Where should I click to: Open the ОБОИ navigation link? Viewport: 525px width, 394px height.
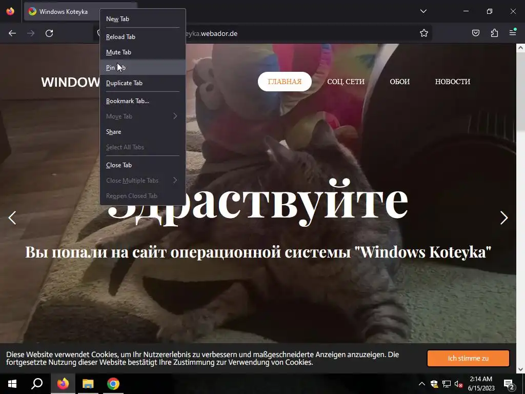(x=400, y=82)
